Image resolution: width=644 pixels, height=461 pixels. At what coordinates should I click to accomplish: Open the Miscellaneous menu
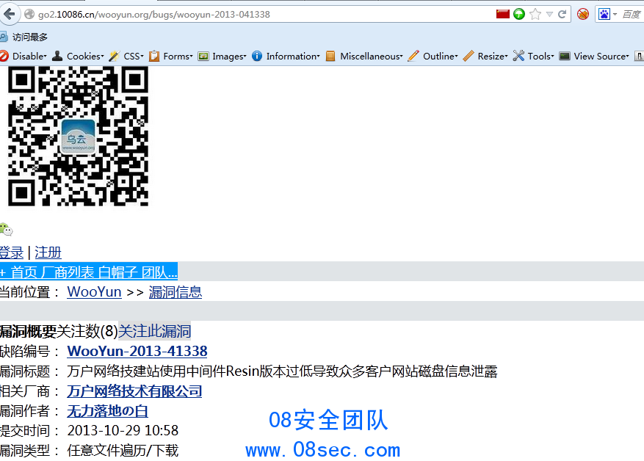coord(364,56)
